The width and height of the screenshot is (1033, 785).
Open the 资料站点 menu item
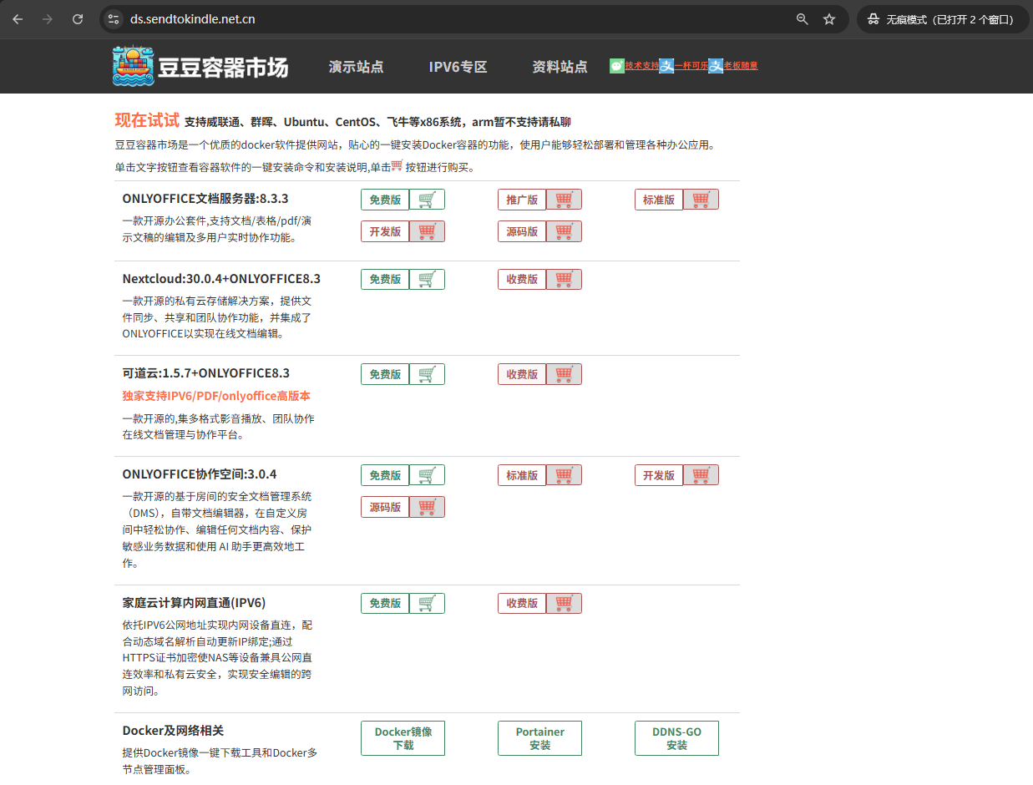(560, 67)
